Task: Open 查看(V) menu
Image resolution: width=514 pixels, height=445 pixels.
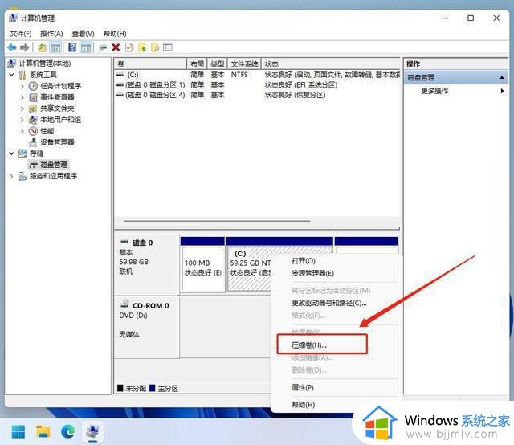Action: click(x=83, y=34)
